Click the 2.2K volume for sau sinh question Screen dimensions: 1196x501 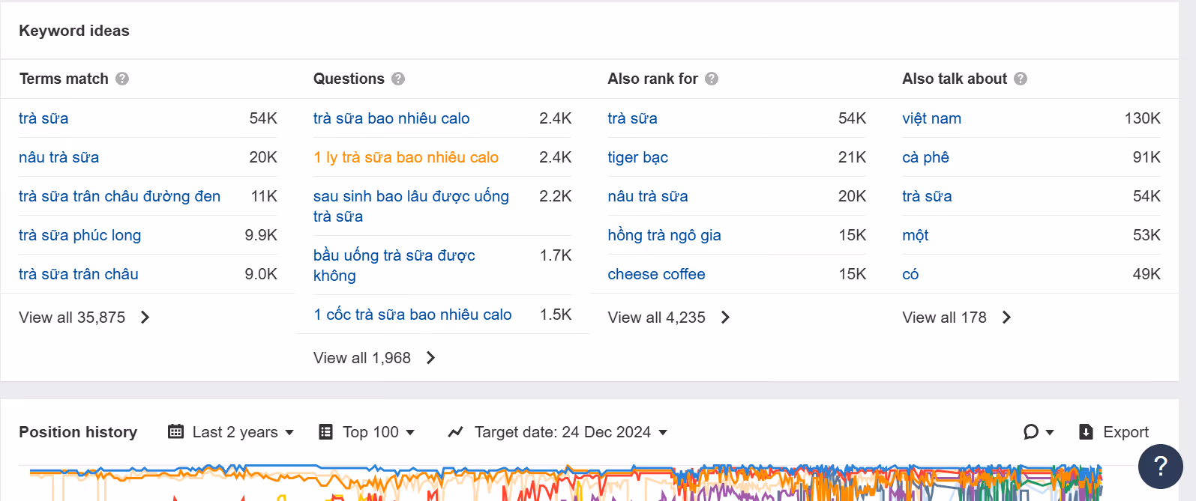[556, 196]
